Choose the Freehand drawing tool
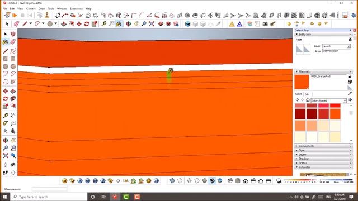The image size is (358, 201). tap(13, 51)
